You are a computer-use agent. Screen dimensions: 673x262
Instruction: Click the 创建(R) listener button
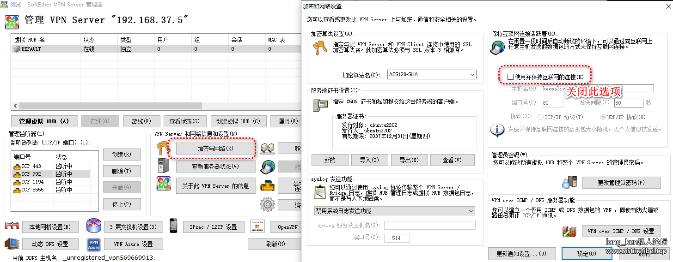pos(122,155)
